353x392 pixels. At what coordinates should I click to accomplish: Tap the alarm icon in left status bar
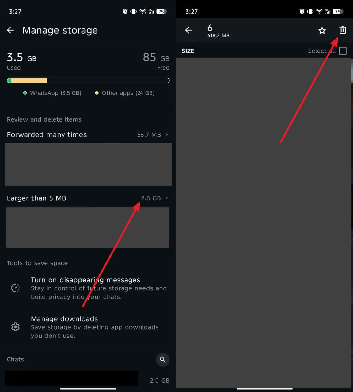(x=125, y=12)
